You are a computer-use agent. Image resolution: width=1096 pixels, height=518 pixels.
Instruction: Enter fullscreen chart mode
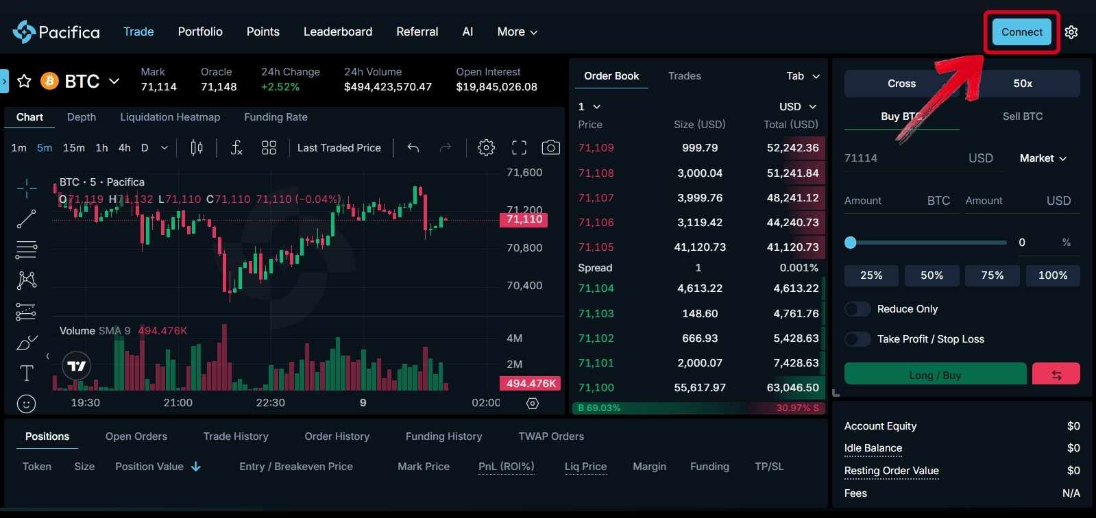click(x=519, y=148)
